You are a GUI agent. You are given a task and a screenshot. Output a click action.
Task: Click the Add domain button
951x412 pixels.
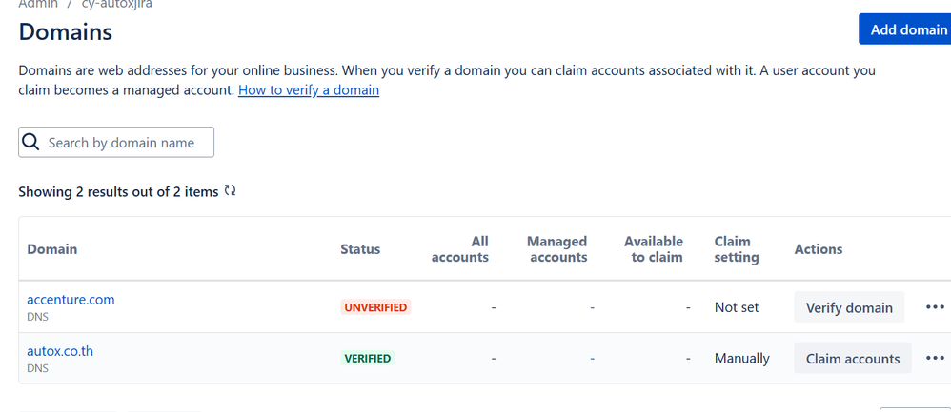[906, 29]
